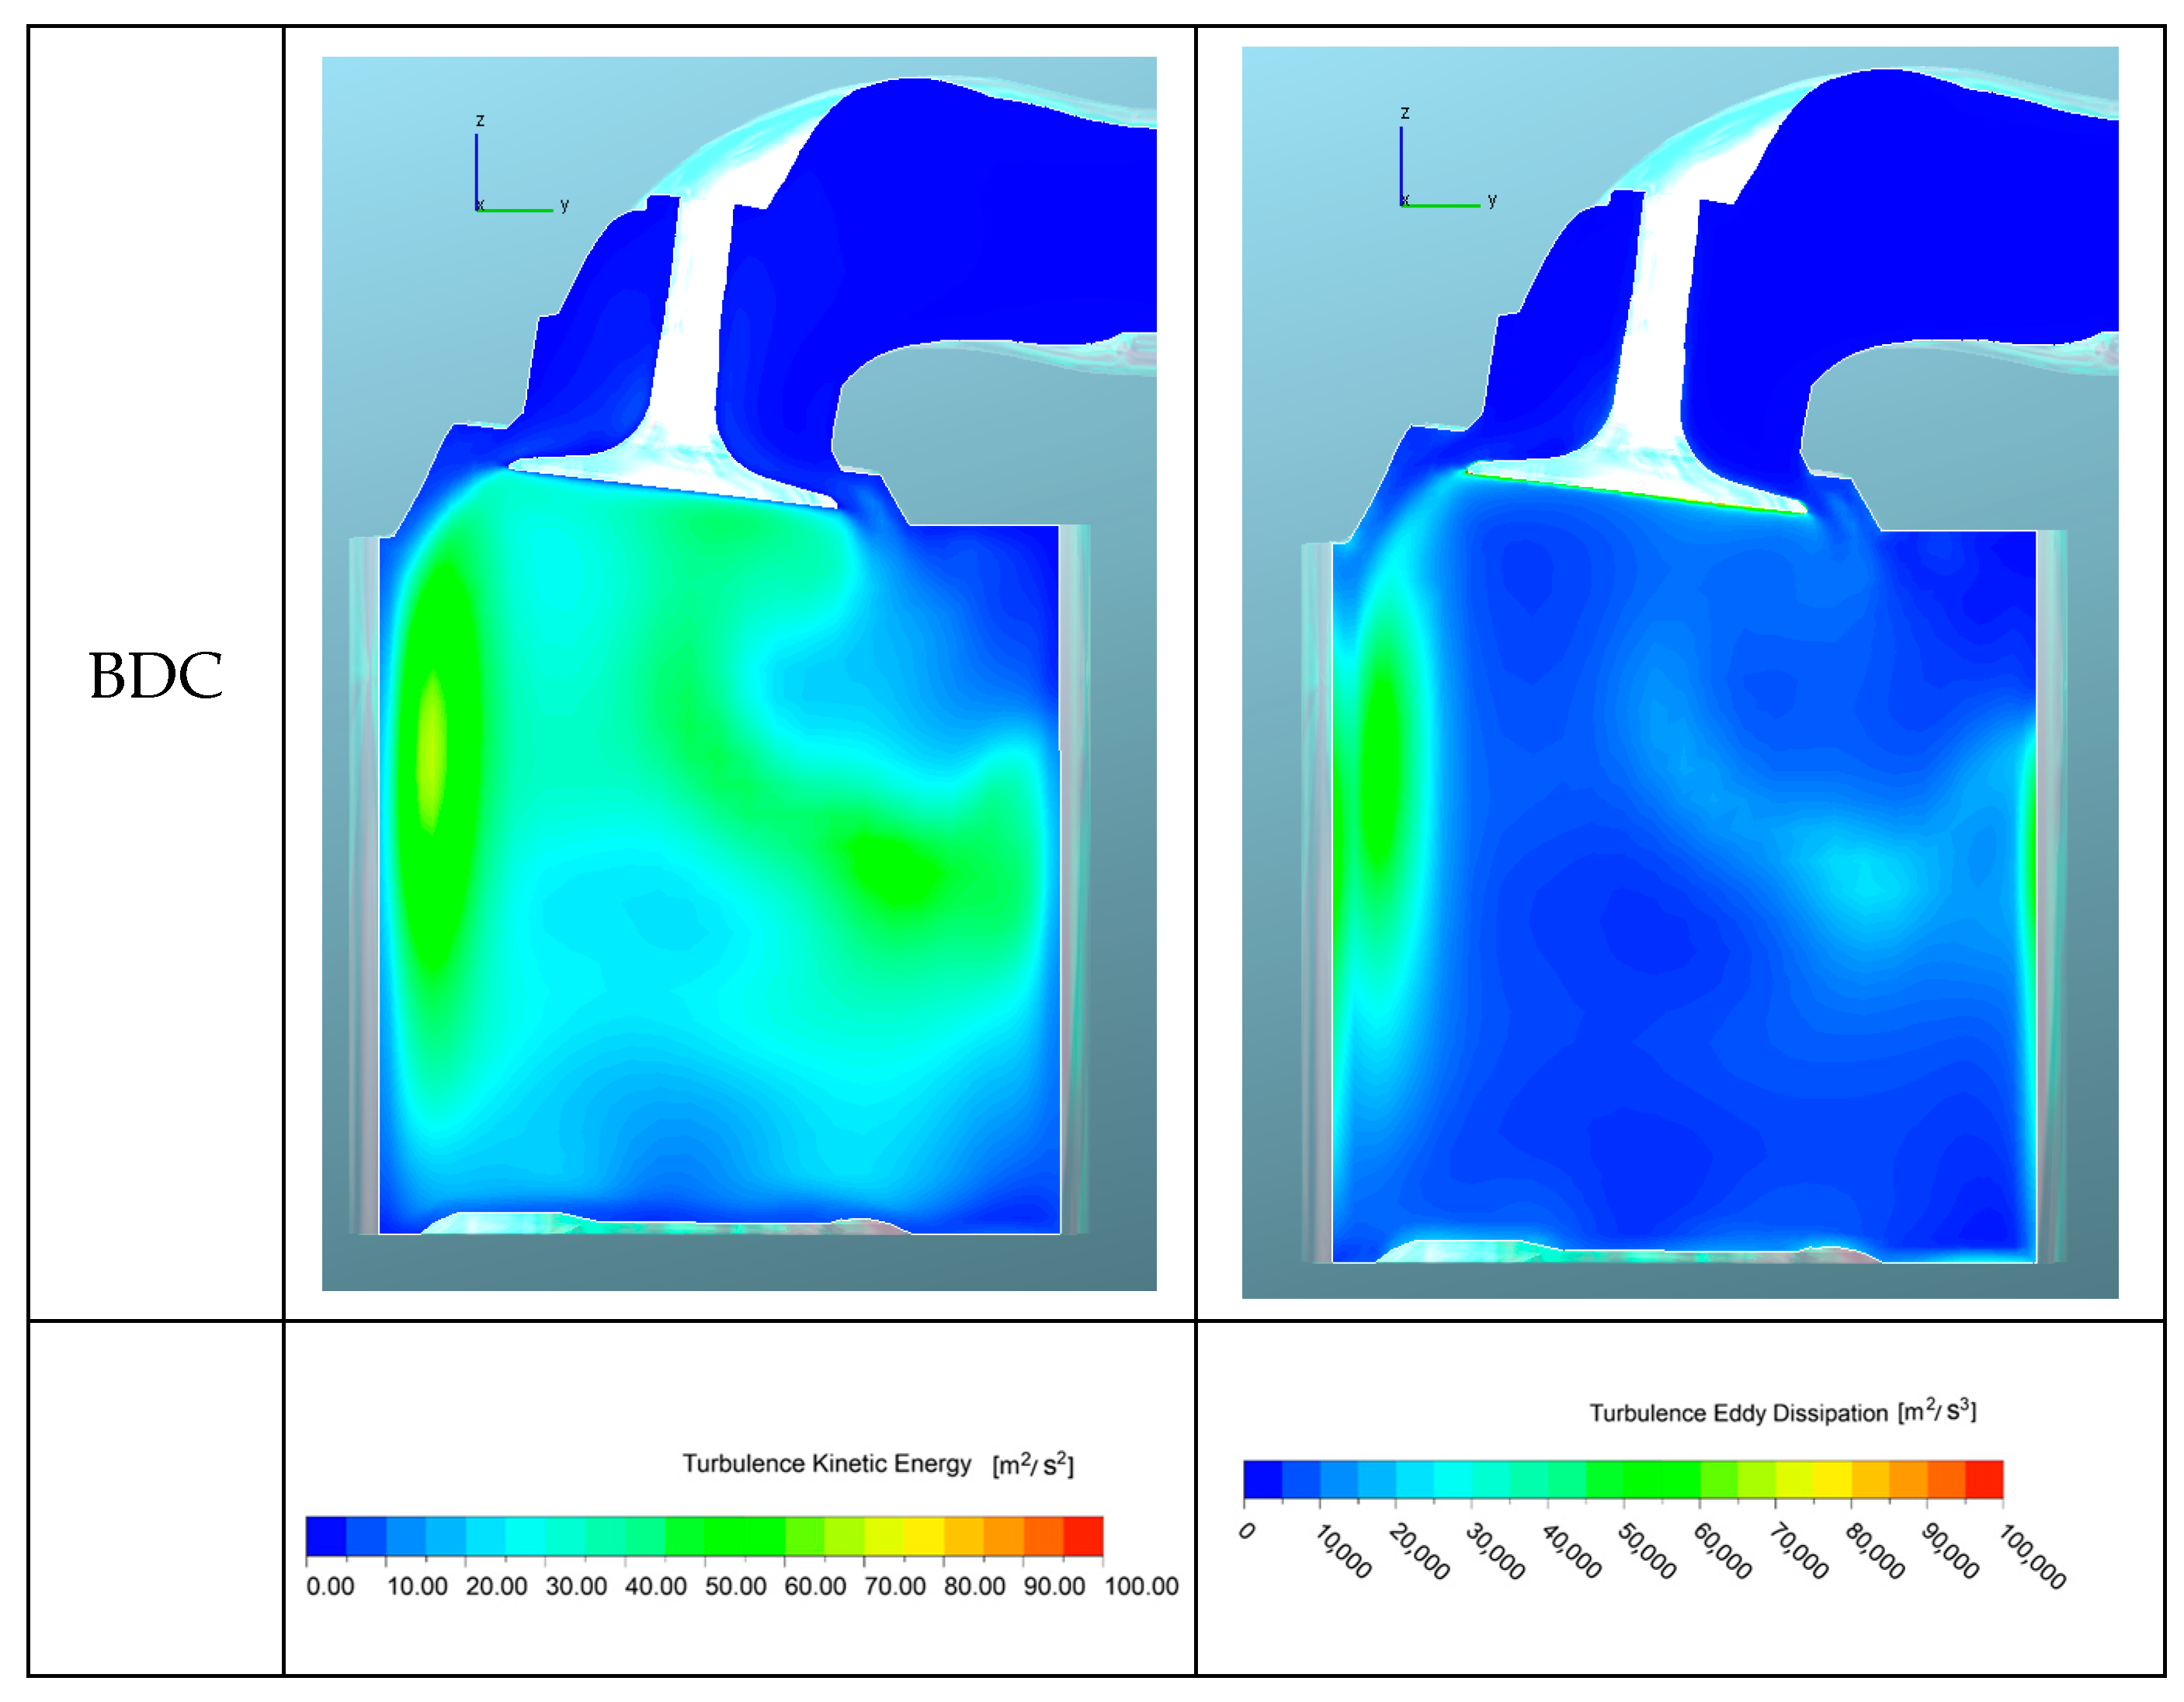Click the 100.00 label on Kinetic Energy scale
The image size is (2184, 1702).
click(1141, 1587)
